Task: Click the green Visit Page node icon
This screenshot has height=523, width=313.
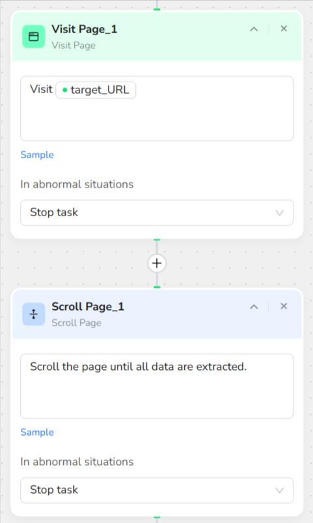Action: [34, 36]
